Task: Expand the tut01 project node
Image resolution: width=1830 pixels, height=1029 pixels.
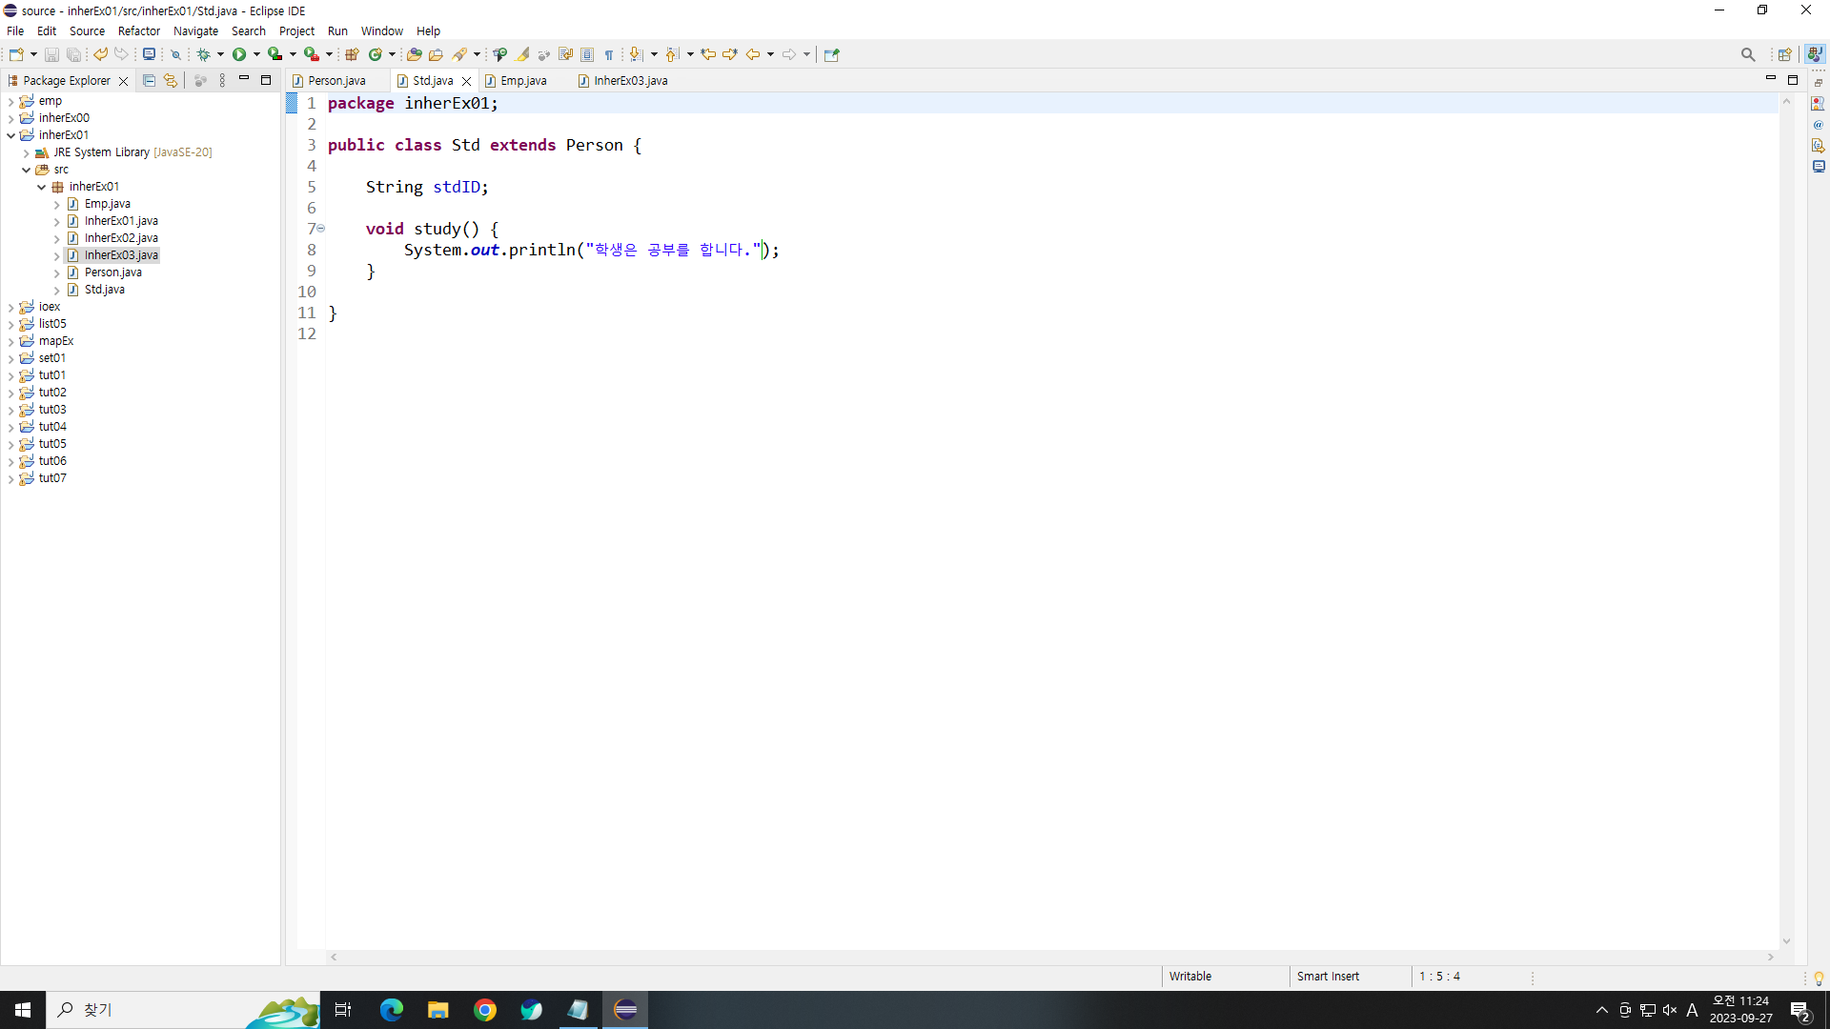Action: [10, 375]
